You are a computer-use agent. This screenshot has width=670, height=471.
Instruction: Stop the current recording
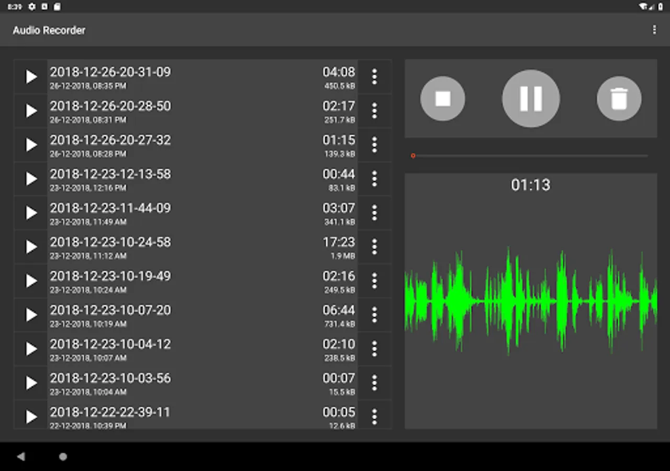443,98
